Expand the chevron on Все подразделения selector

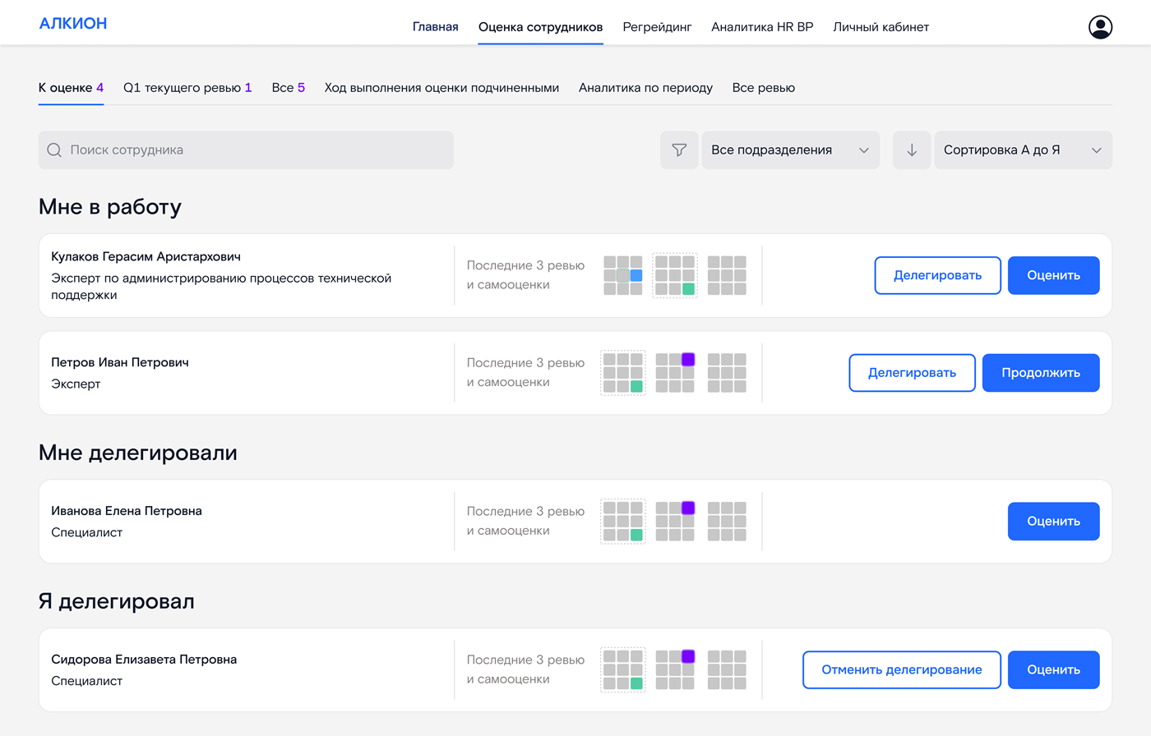(x=864, y=150)
